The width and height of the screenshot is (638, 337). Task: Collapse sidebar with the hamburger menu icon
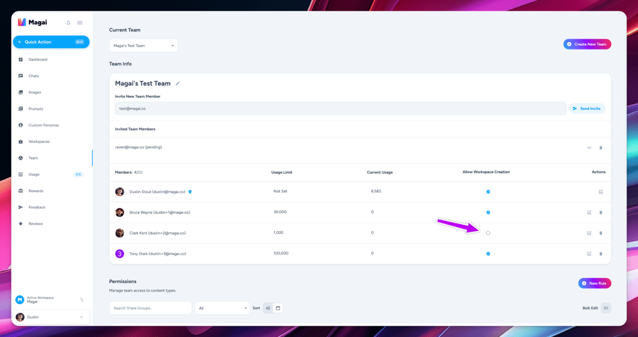tap(80, 23)
